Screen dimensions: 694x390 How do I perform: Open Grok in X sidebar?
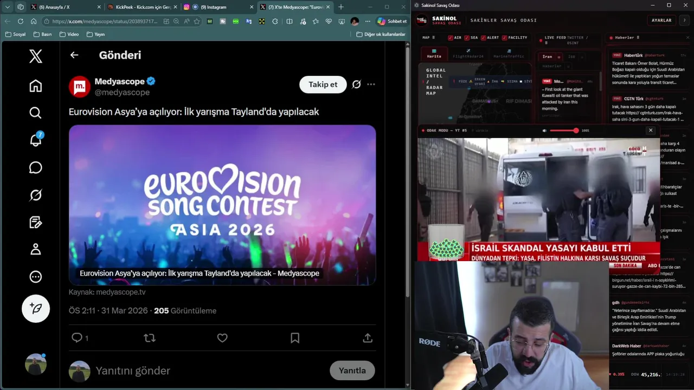click(x=36, y=195)
